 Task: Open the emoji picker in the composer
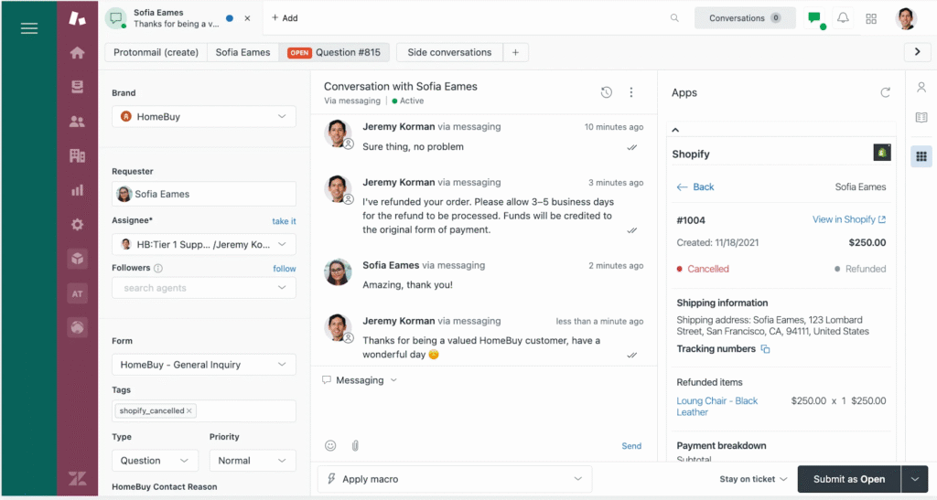pos(330,446)
